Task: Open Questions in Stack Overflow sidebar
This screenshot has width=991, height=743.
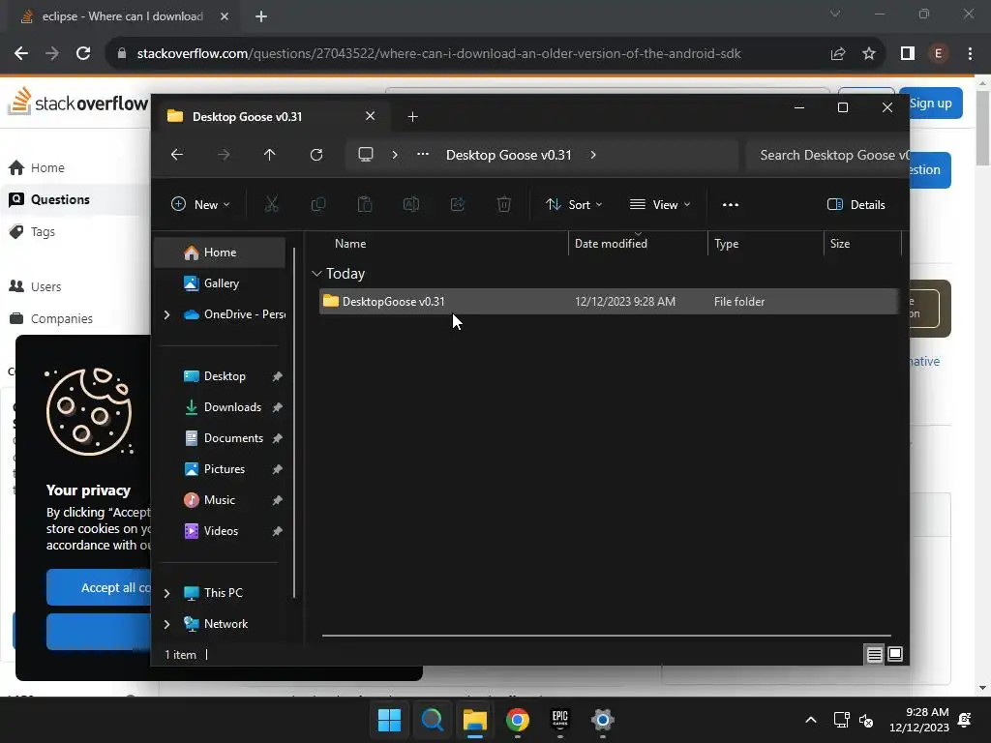Action: (60, 199)
